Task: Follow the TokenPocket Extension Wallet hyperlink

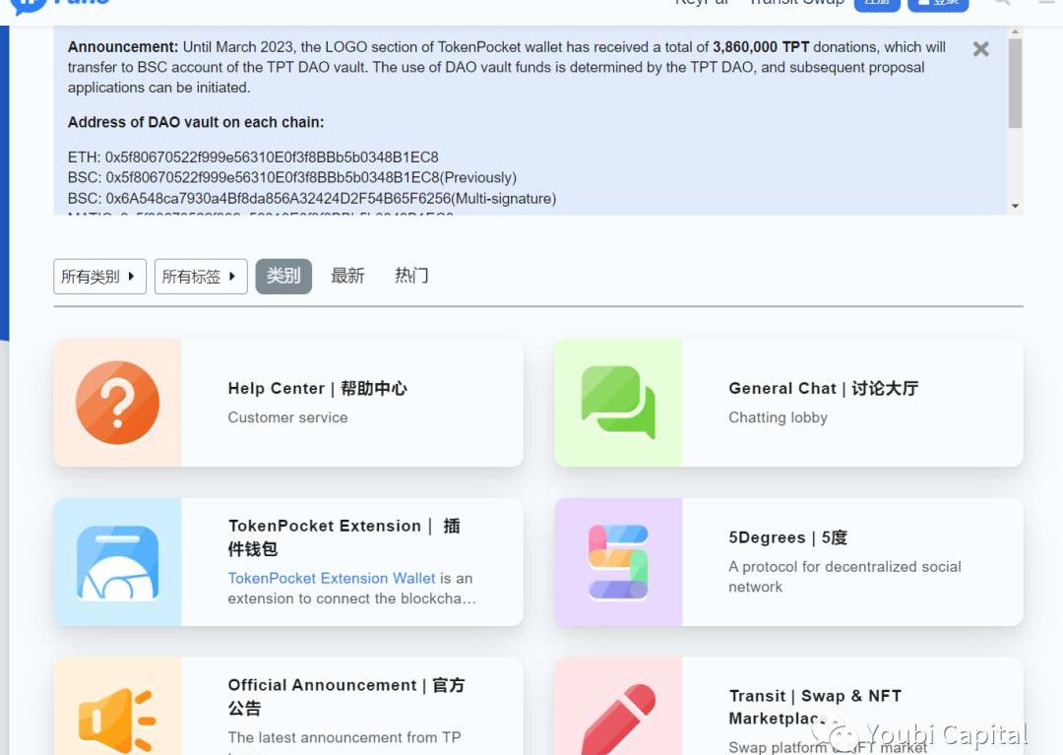Action: [x=332, y=578]
